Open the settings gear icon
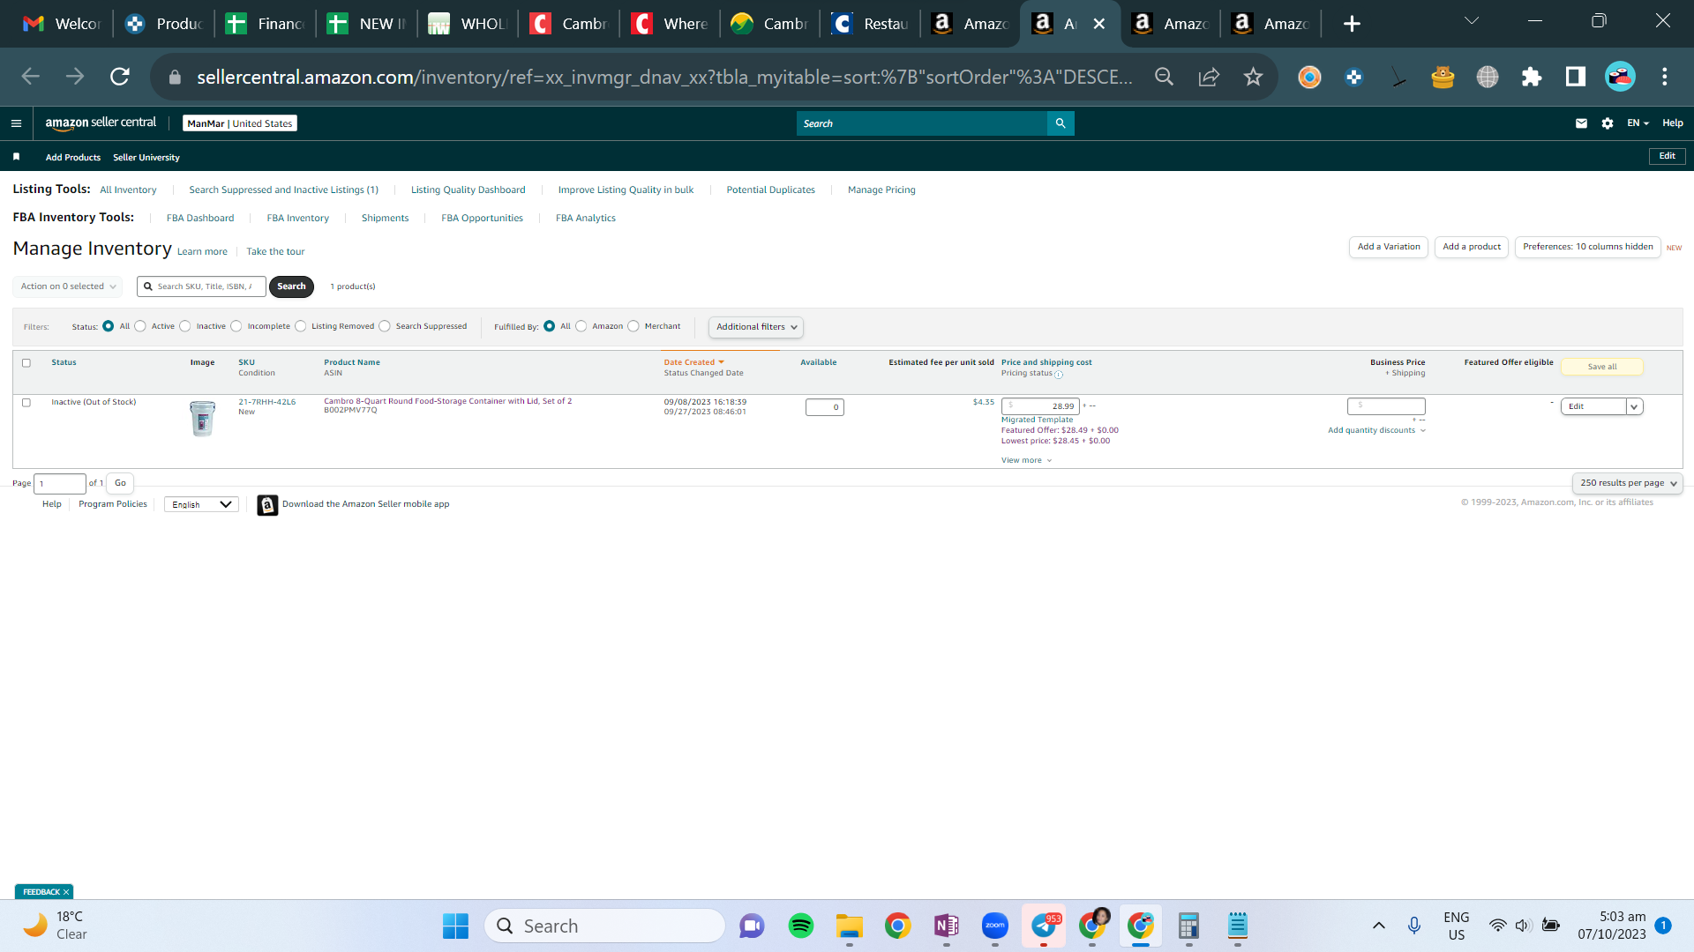This screenshot has height=952, width=1694. click(1608, 123)
